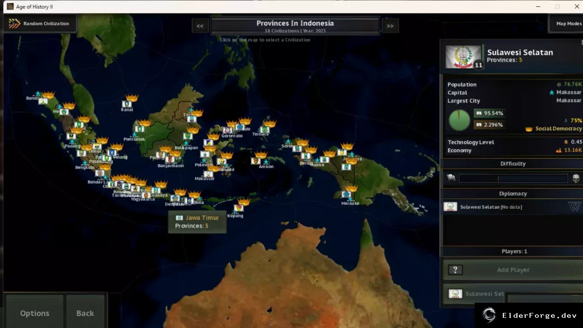Open the Wikipedia icon in the Diplomacy panel
The width and height of the screenshot is (583, 328).
point(574,207)
